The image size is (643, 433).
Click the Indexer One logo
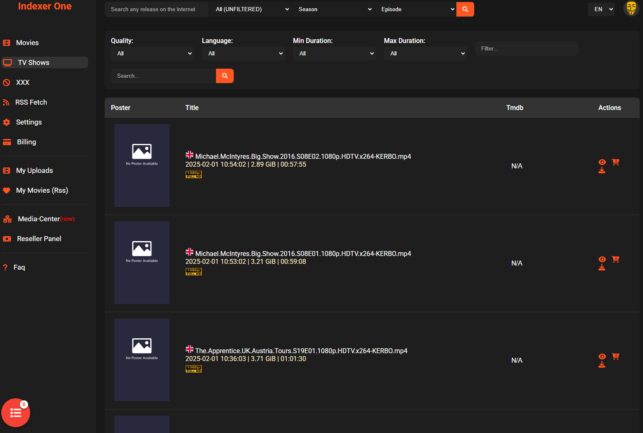pyautogui.click(x=45, y=6)
